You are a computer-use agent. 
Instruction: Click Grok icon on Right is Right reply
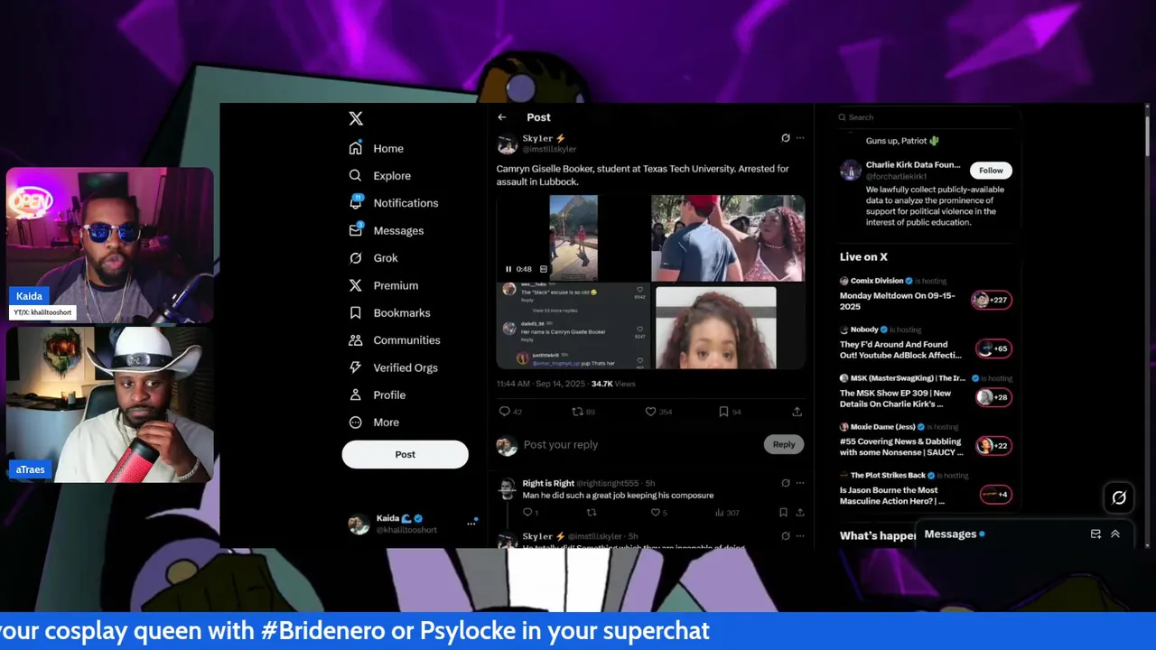tap(786, 483)
